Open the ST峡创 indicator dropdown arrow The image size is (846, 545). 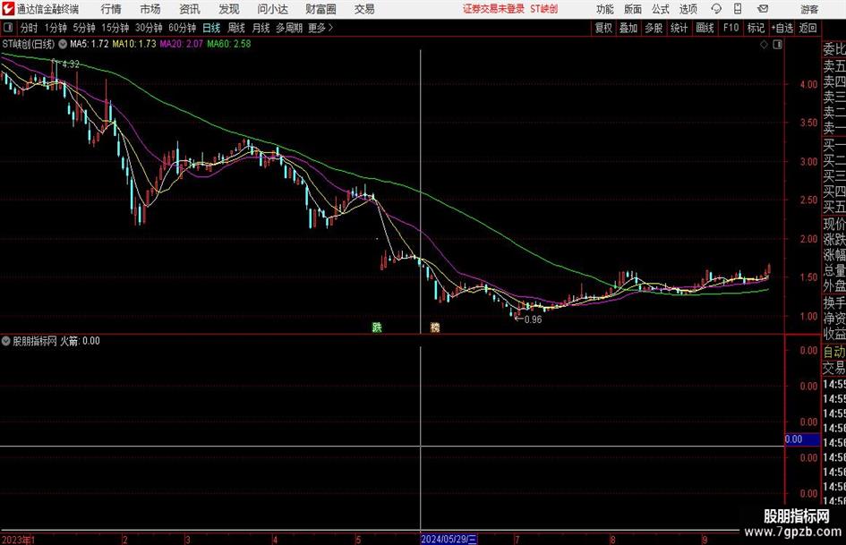point(63,44)
